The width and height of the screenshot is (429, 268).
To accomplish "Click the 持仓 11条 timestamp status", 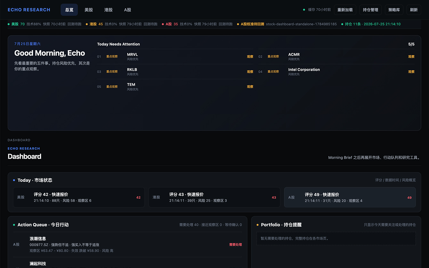I will [x=371, y=24].
